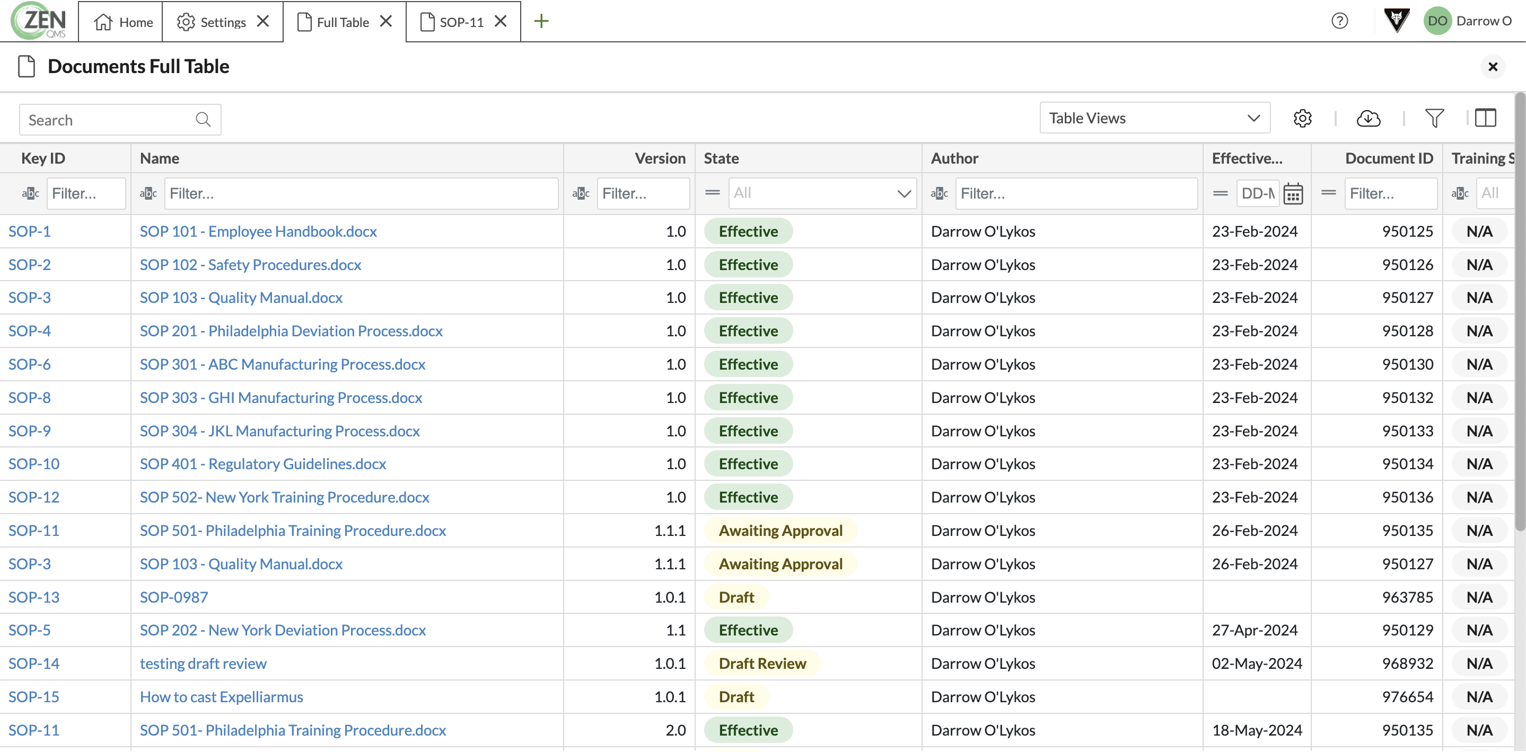Open SOP-0987 document link
Screen dimensions: 1526x752
point(173,597)
